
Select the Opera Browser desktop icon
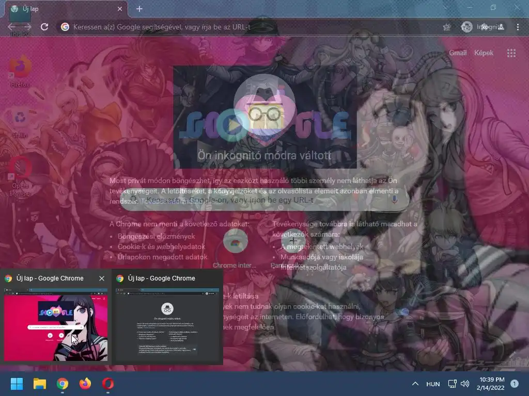(20, 177)
